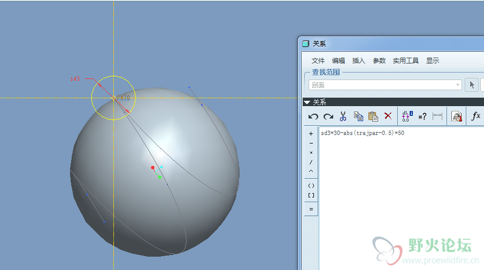Paste with the clipboard icon
The image size is (484, 270).
pos(373,116)
